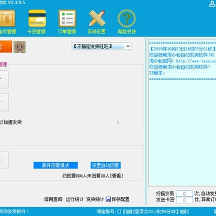Click the 发送卡密 count field

point(184,200)
